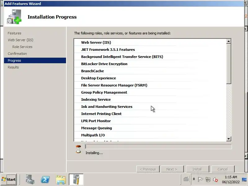Click the Add Features Wizard header icon

click(x=14, y=17)
